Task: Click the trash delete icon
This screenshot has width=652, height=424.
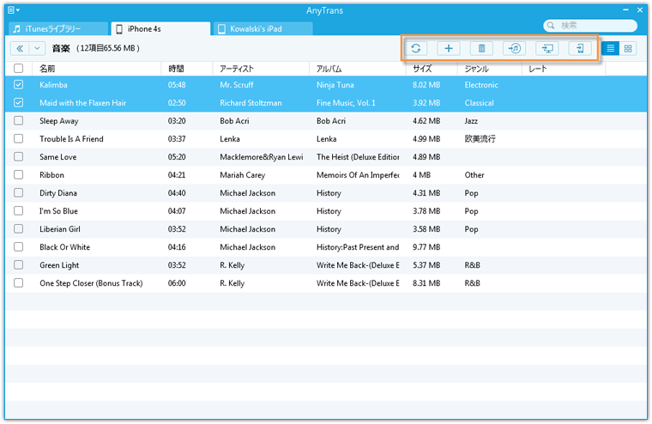Action: [x=481, y=48]
